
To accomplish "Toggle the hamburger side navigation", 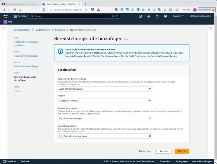I will point(4,28).
